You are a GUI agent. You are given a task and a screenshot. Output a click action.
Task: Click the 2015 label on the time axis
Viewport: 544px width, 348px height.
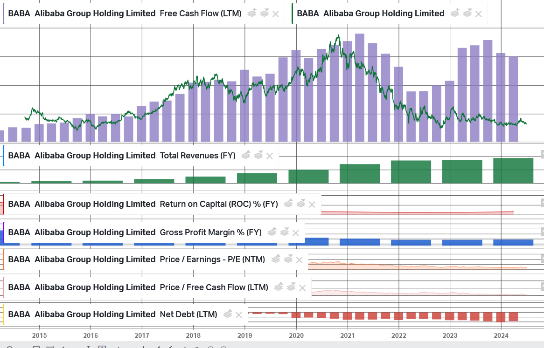point(40,335)
